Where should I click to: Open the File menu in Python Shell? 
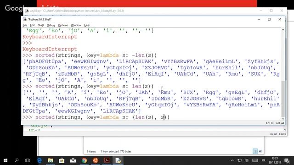point(25,25)
